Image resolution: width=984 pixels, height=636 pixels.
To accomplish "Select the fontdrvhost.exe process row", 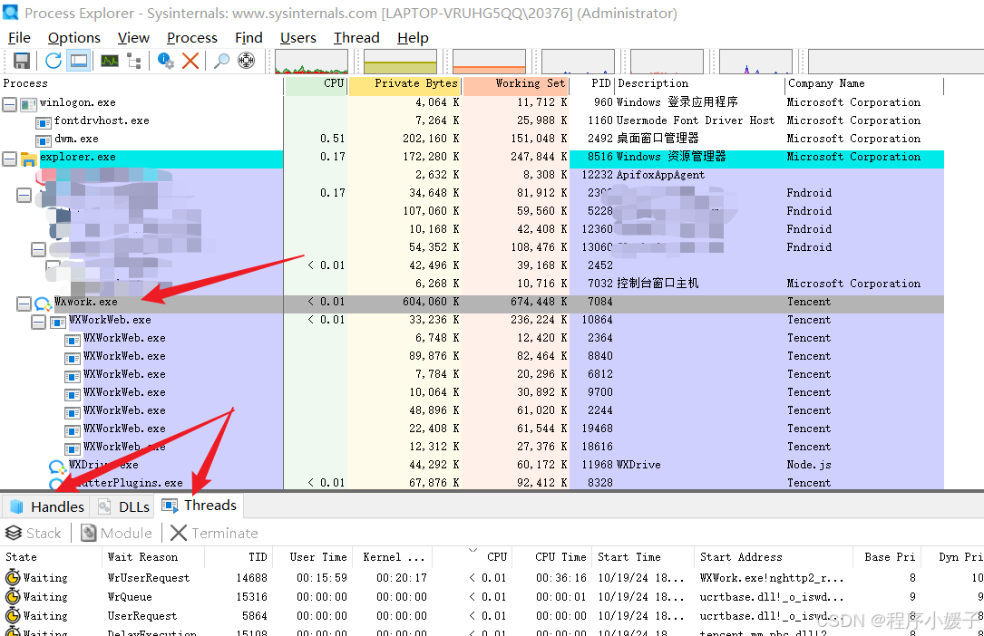I will (x=472, y=120).
